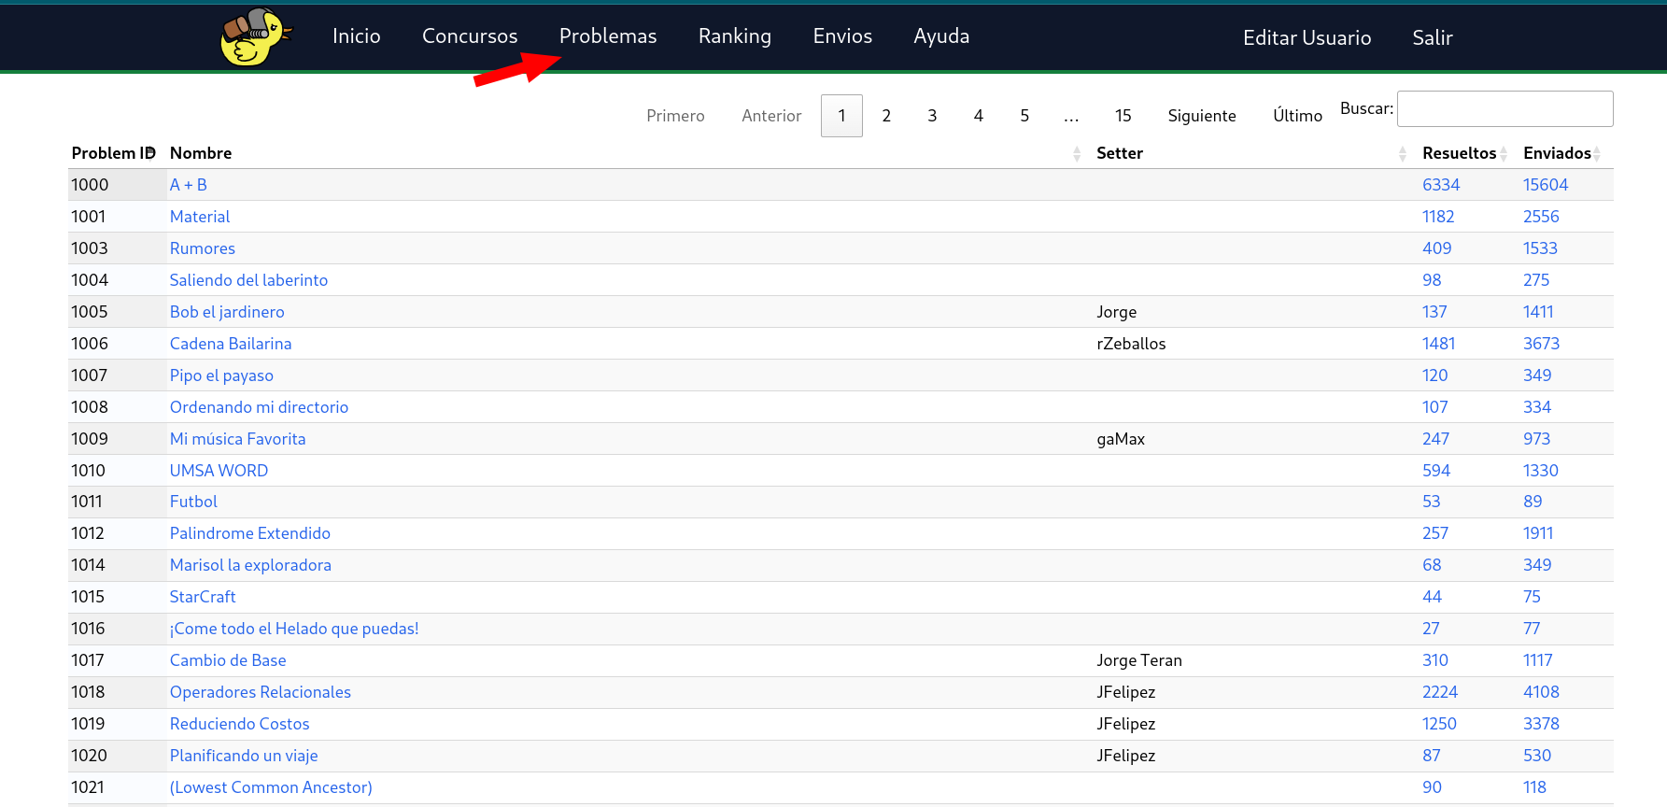Sort by Enviados column arrows
Viewport: 1667px width, 807px height.
pos(1597,153)
